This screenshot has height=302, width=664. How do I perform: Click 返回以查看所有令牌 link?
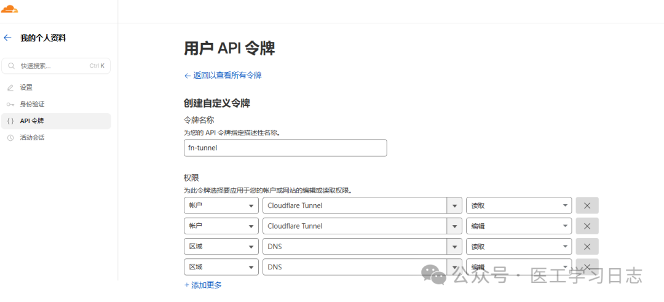tap(223, 76)
